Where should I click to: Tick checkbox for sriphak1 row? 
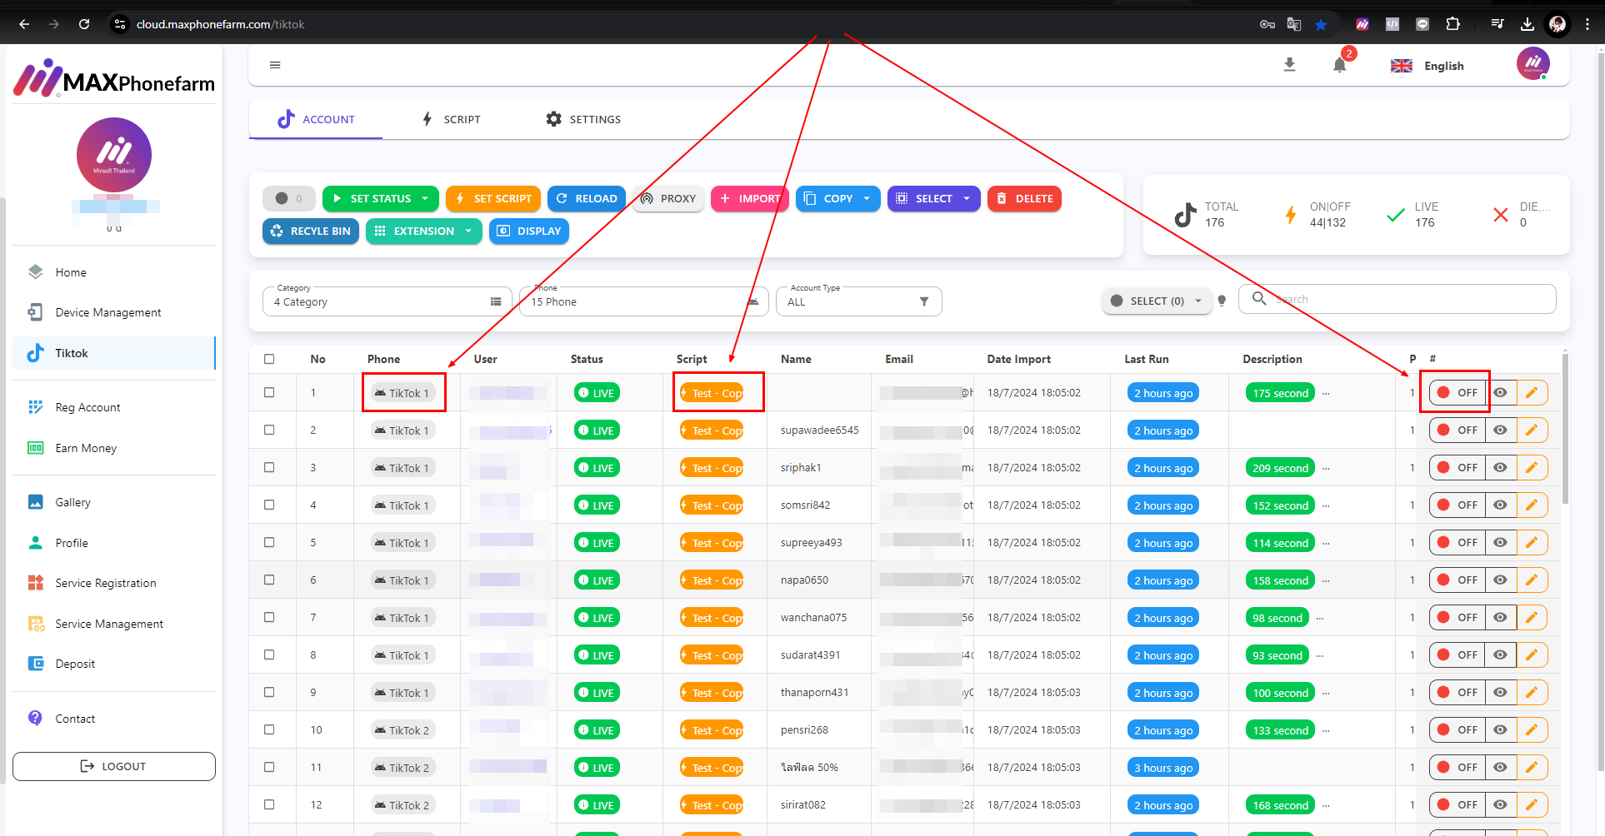coord(269,467)
